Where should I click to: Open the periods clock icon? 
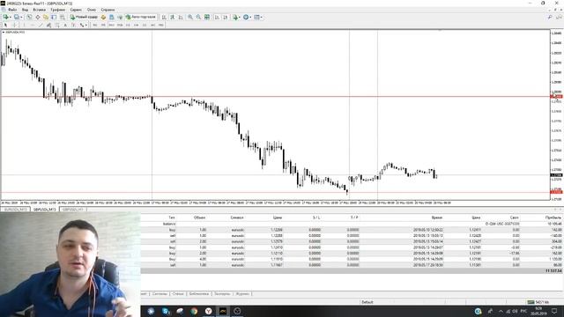246,17
